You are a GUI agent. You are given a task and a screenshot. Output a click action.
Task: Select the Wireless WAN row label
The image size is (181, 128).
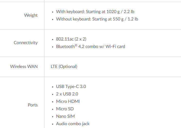24,66
